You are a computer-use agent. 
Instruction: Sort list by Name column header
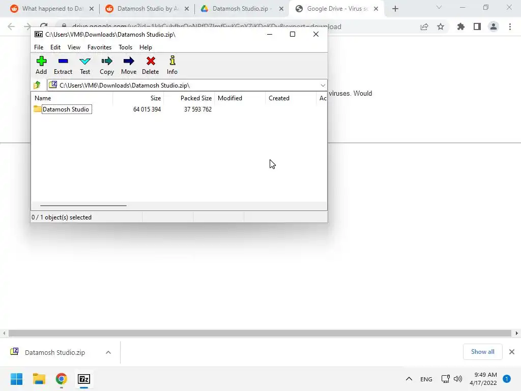72,98
